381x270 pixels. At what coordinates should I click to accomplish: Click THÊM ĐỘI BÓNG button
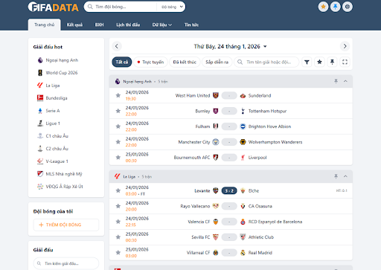click(x=66, y=225)
